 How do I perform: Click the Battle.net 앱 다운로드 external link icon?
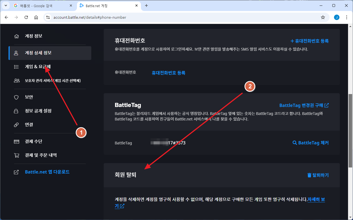point(17,172)
